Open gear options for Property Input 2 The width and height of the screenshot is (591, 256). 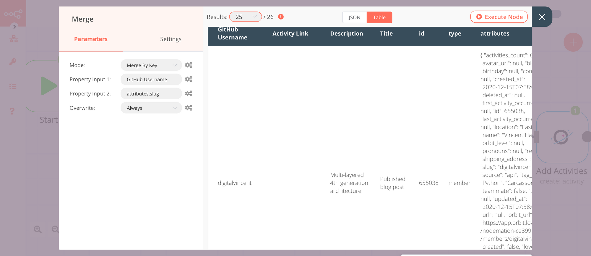pyautogui.click(x=189, y=94)
